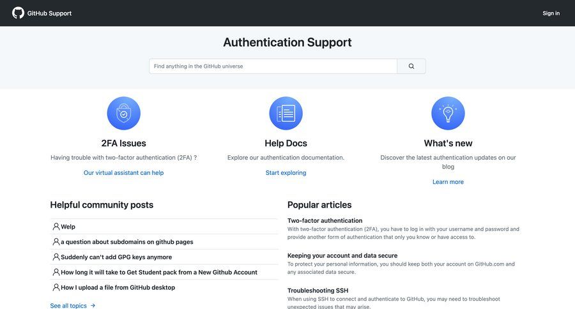Viewport: 575px width, 309px height.
Task: Open Suddenly can't add GPG keys post
Action: 116,257
